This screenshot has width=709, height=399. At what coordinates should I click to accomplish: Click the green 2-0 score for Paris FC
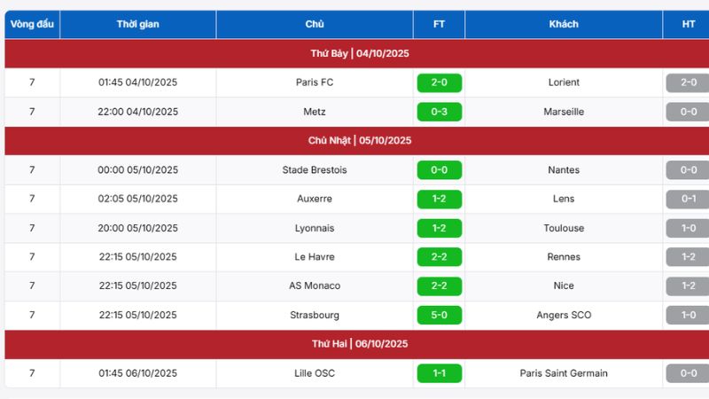coord(439,82)
